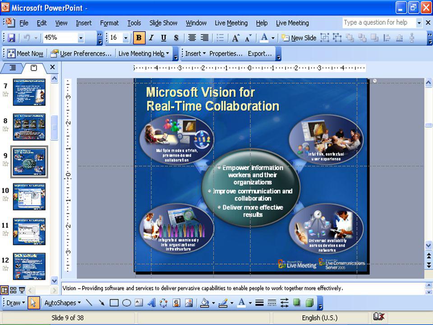Switch to Slide Sorter view
Screen dimensions: 433x325
point(13,290)
